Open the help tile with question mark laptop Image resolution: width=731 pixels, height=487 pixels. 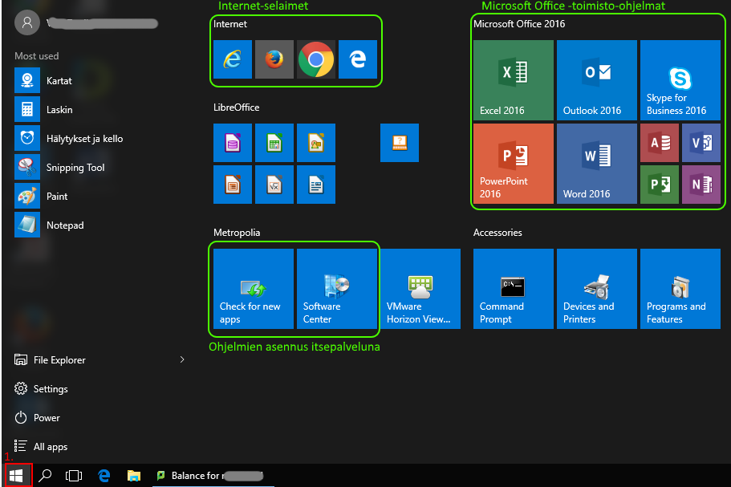[x=400, y=143]
